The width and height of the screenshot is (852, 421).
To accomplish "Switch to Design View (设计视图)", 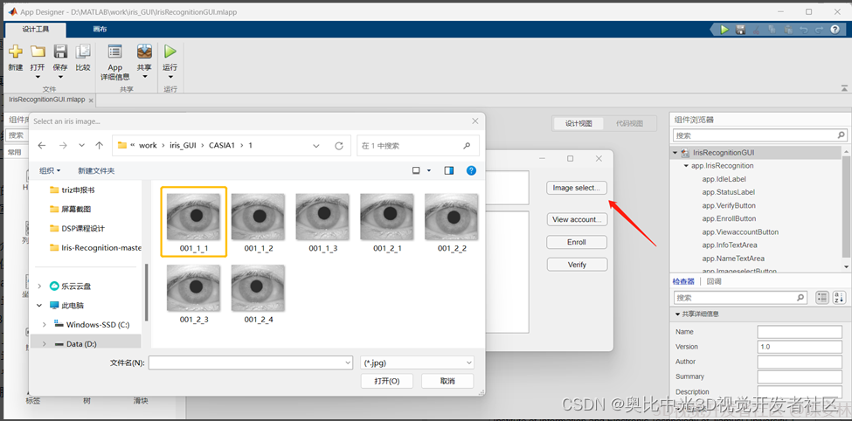I will [578, 123].
